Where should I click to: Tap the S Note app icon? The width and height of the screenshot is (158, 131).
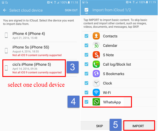[96, 55]
